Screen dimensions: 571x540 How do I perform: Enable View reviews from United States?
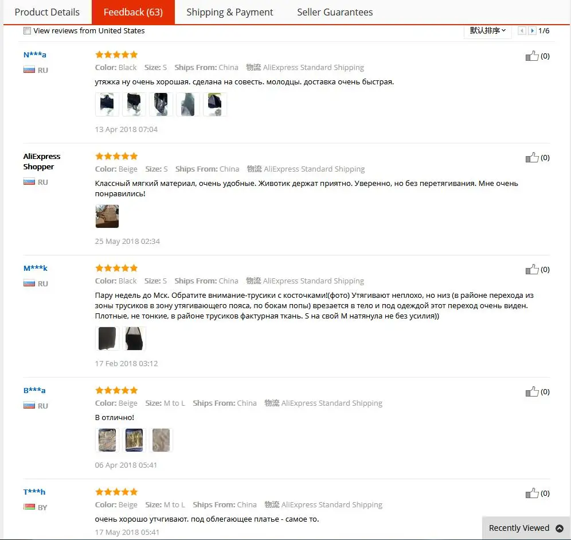[x=27, y=31]
